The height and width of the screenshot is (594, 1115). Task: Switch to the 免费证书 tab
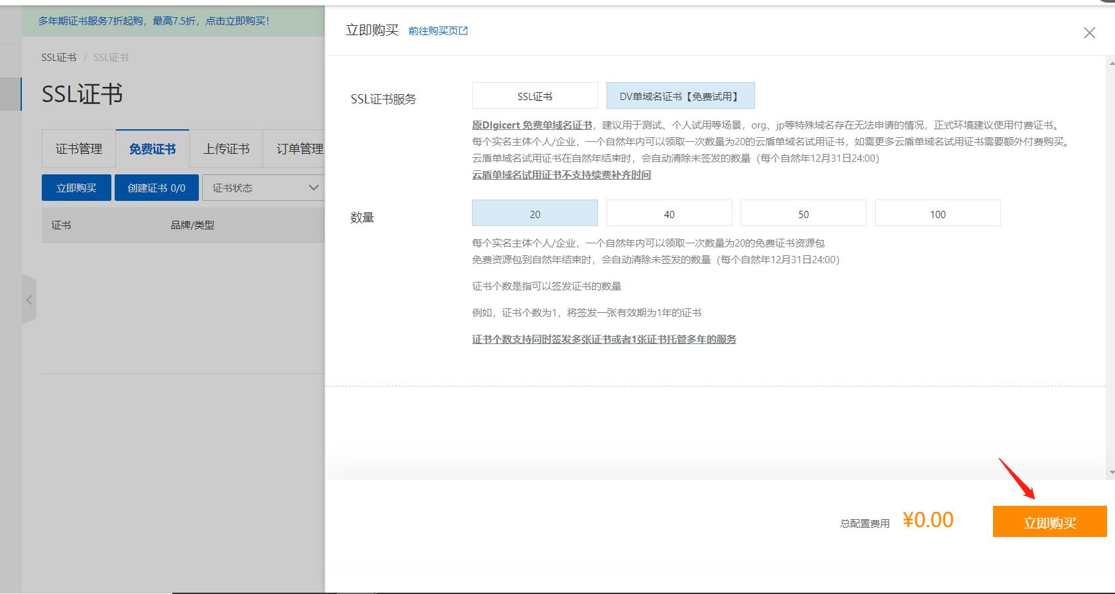152,149
